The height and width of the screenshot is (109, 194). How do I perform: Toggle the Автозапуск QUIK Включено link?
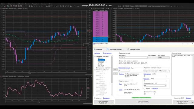189,98
